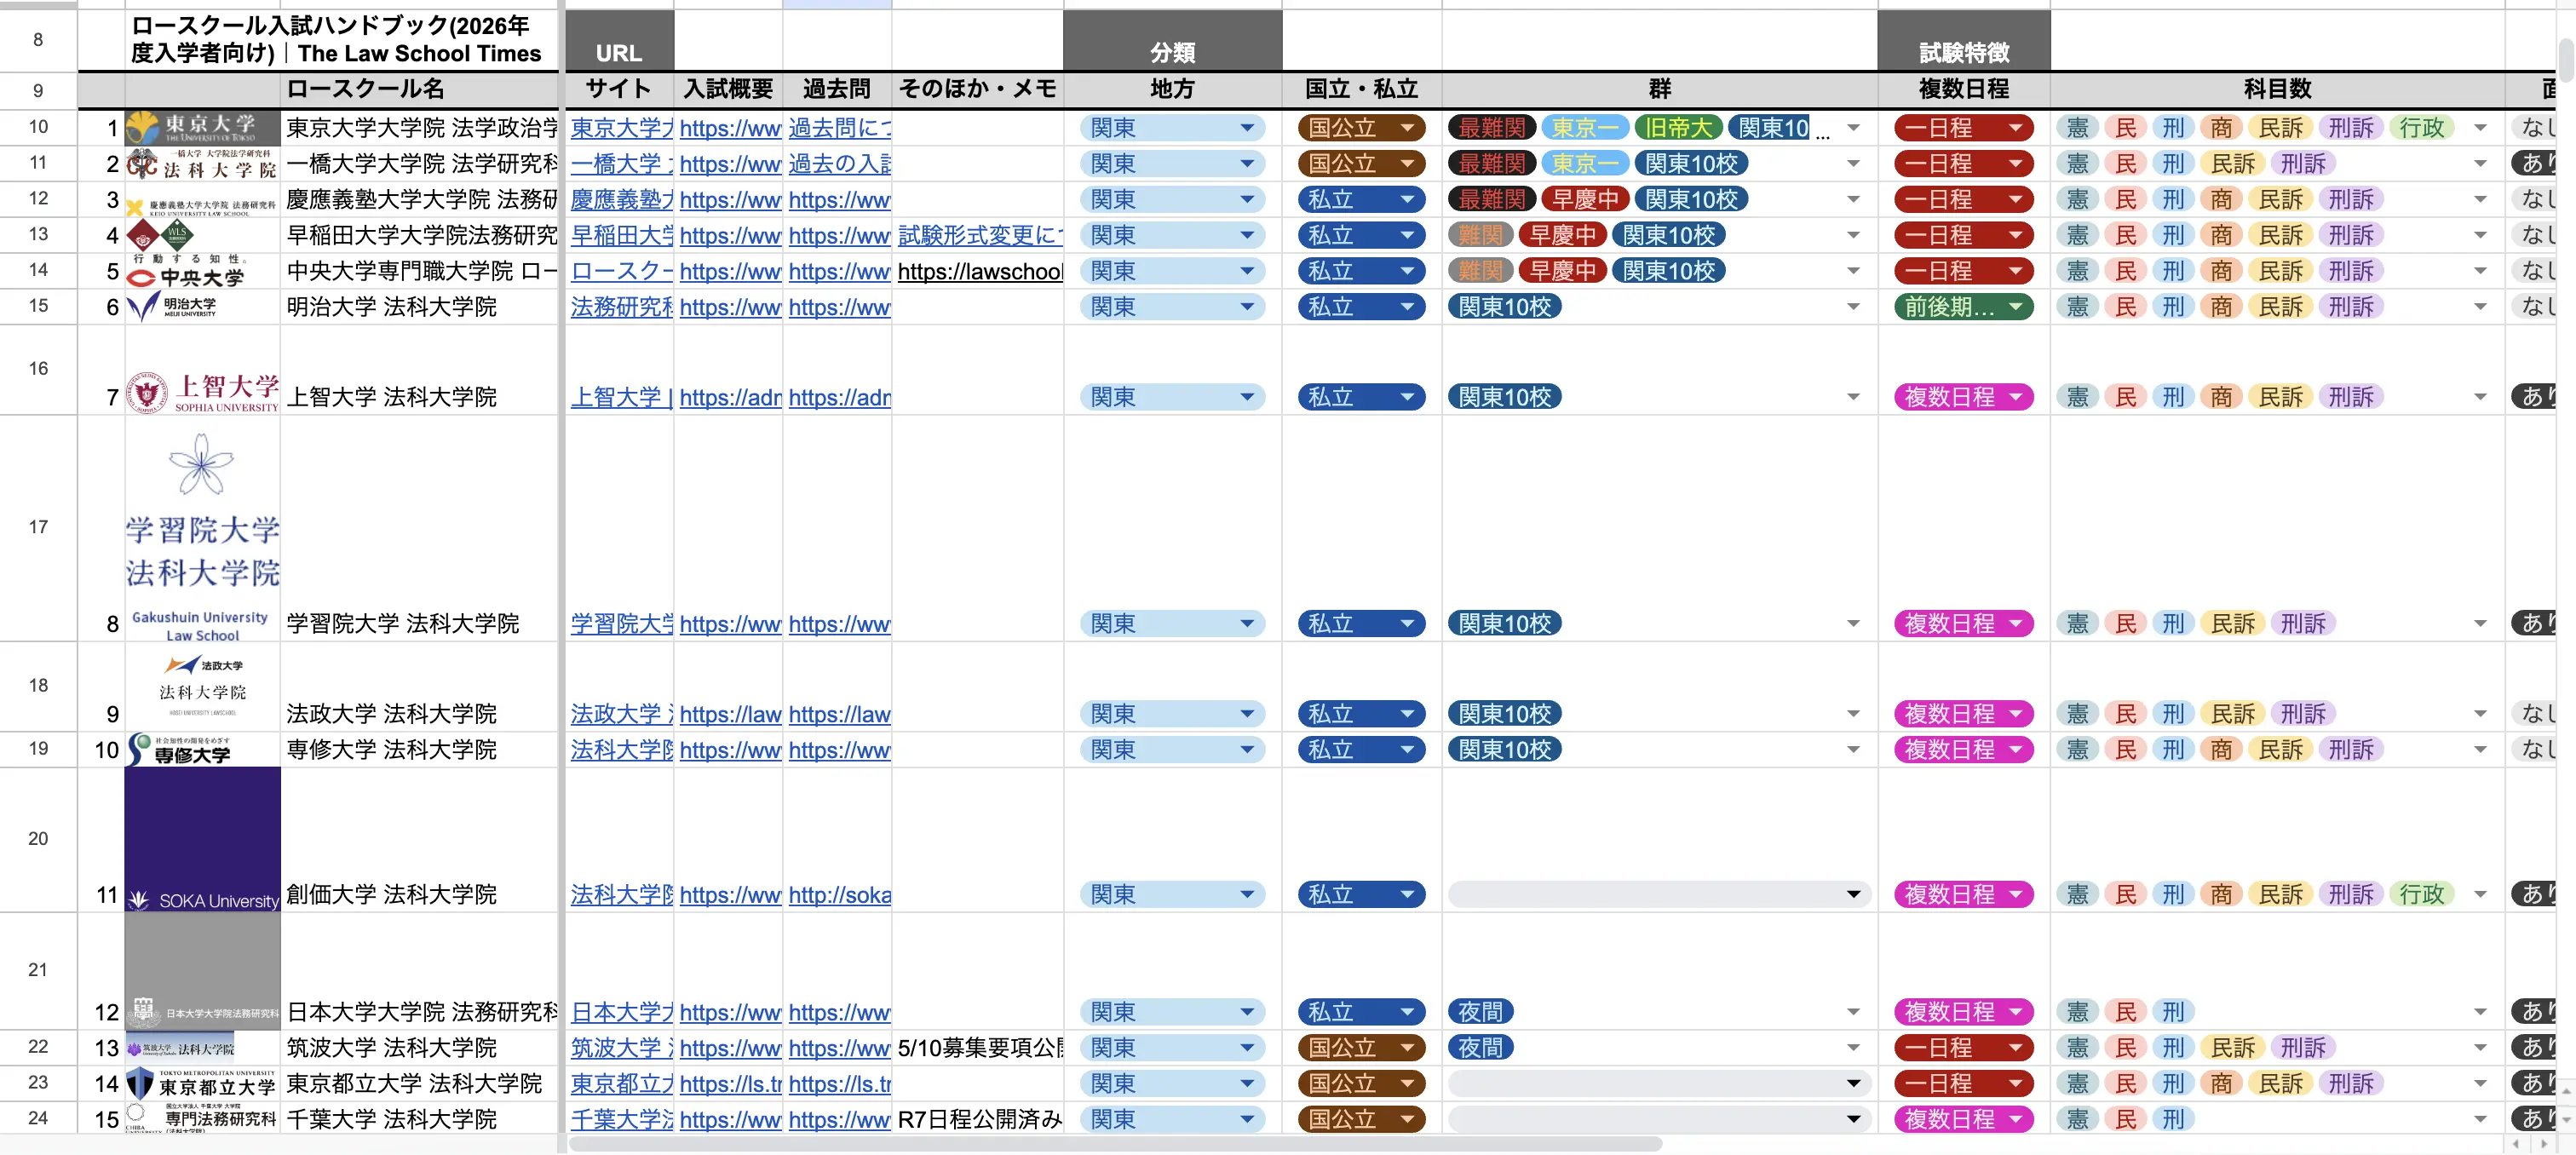Open the 東京大学 site link

click(622, 128)
